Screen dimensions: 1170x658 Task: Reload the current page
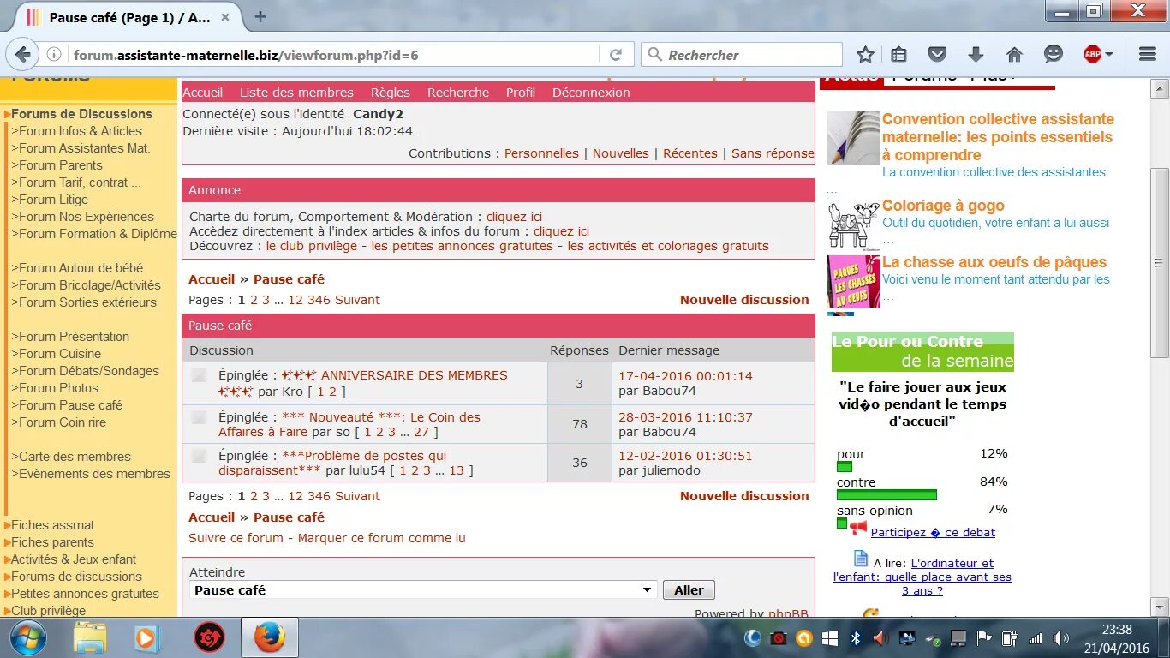(x=615, y=55)
